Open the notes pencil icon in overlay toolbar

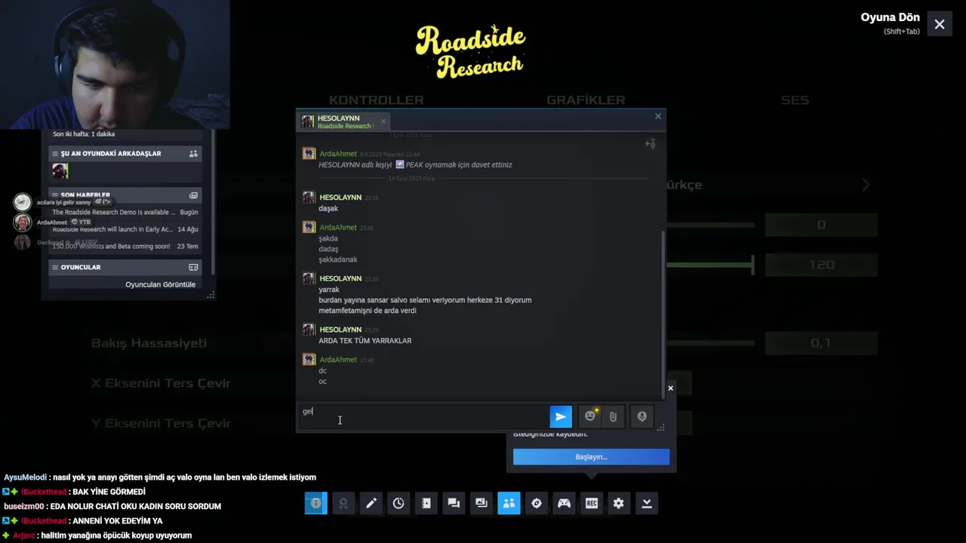(371, 503)
